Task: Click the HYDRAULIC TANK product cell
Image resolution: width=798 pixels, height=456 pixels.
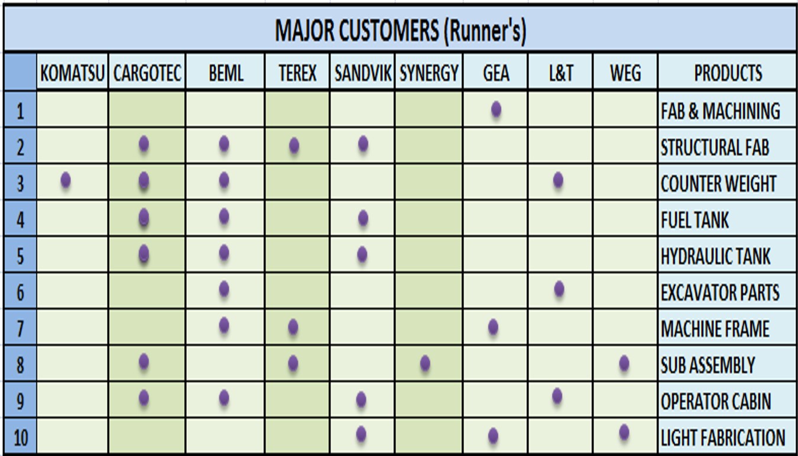Action: pos(727,256)
